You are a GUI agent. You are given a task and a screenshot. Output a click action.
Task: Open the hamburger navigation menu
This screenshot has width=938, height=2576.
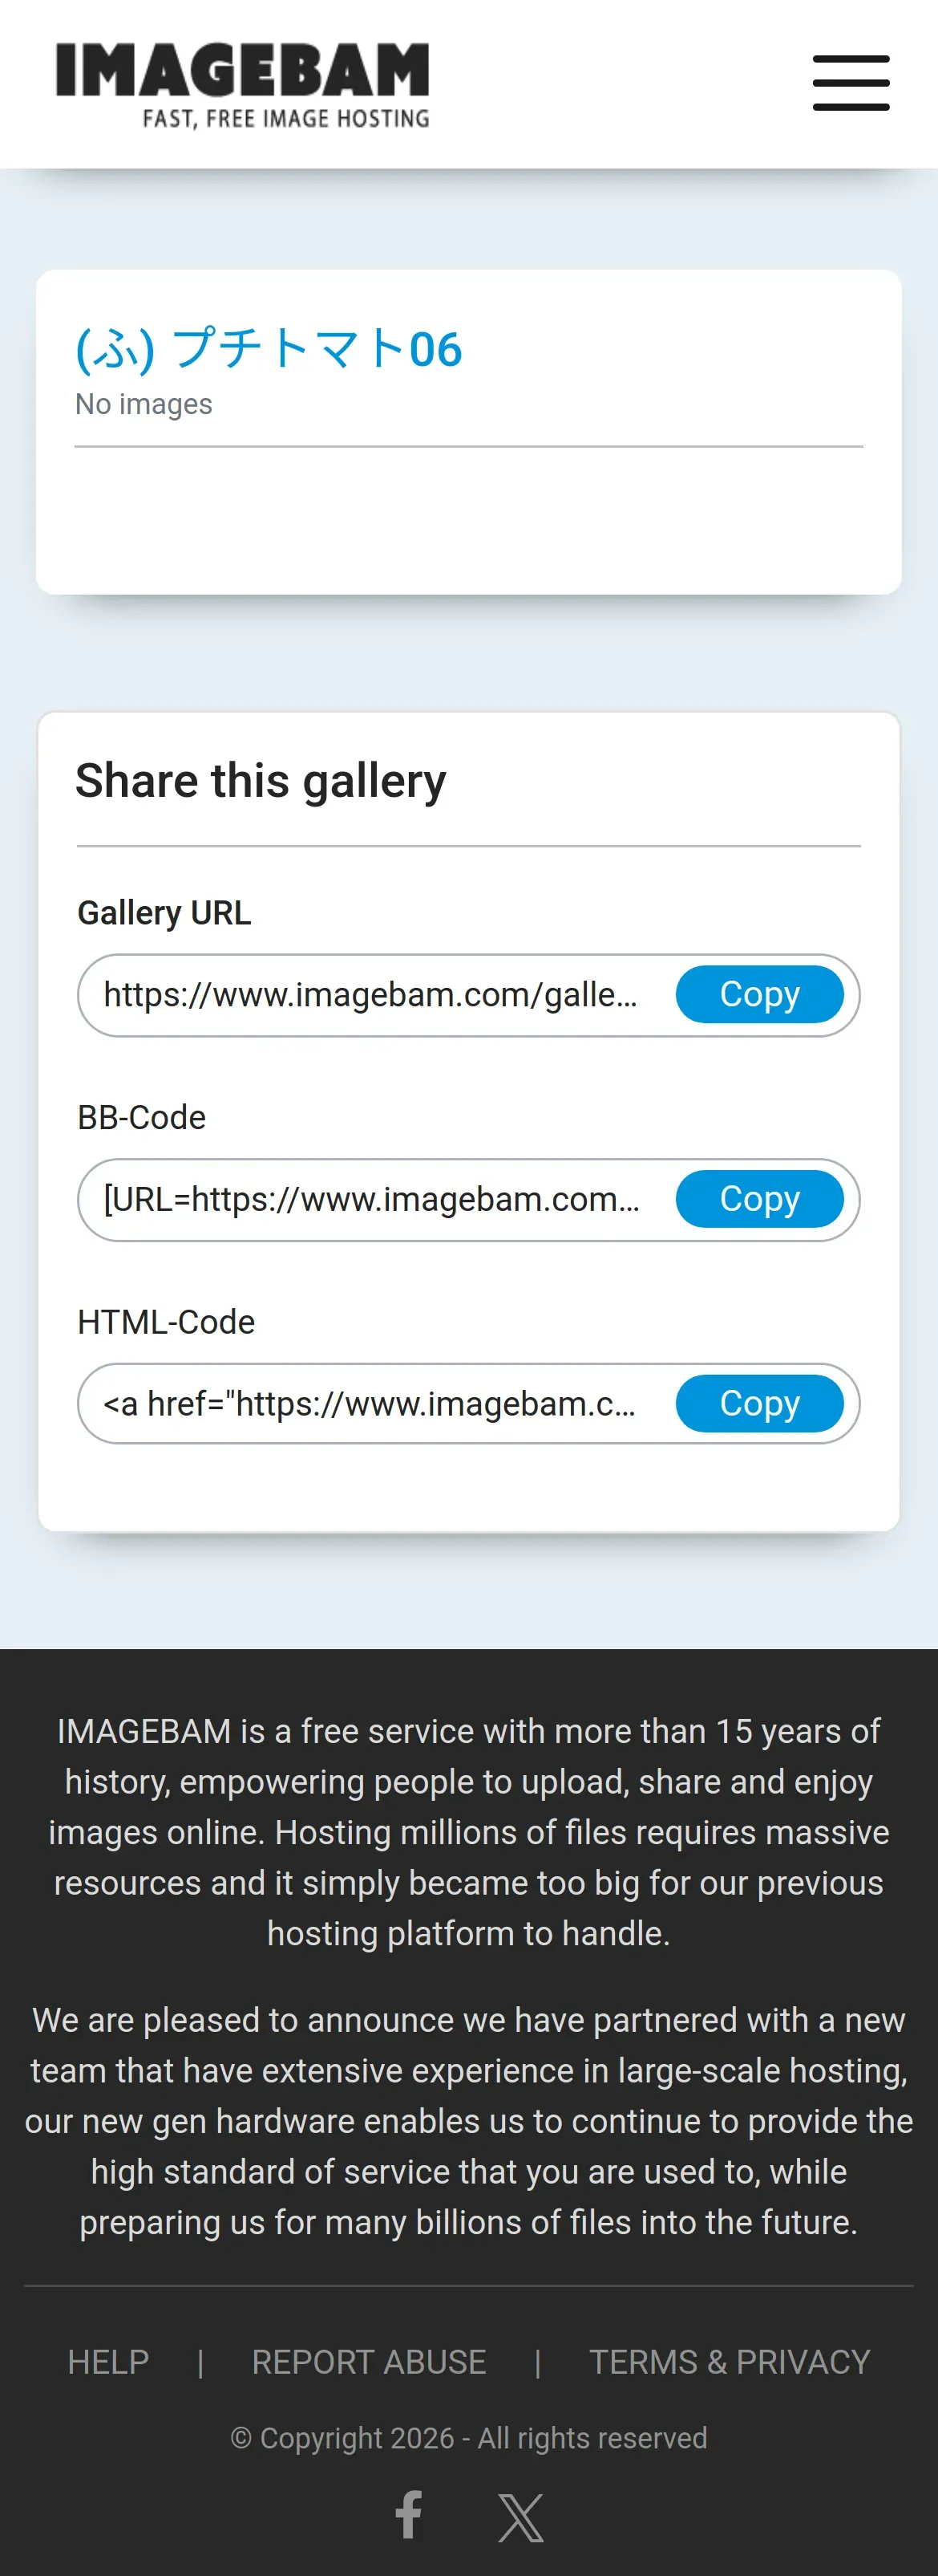click(x=851, y=83)
